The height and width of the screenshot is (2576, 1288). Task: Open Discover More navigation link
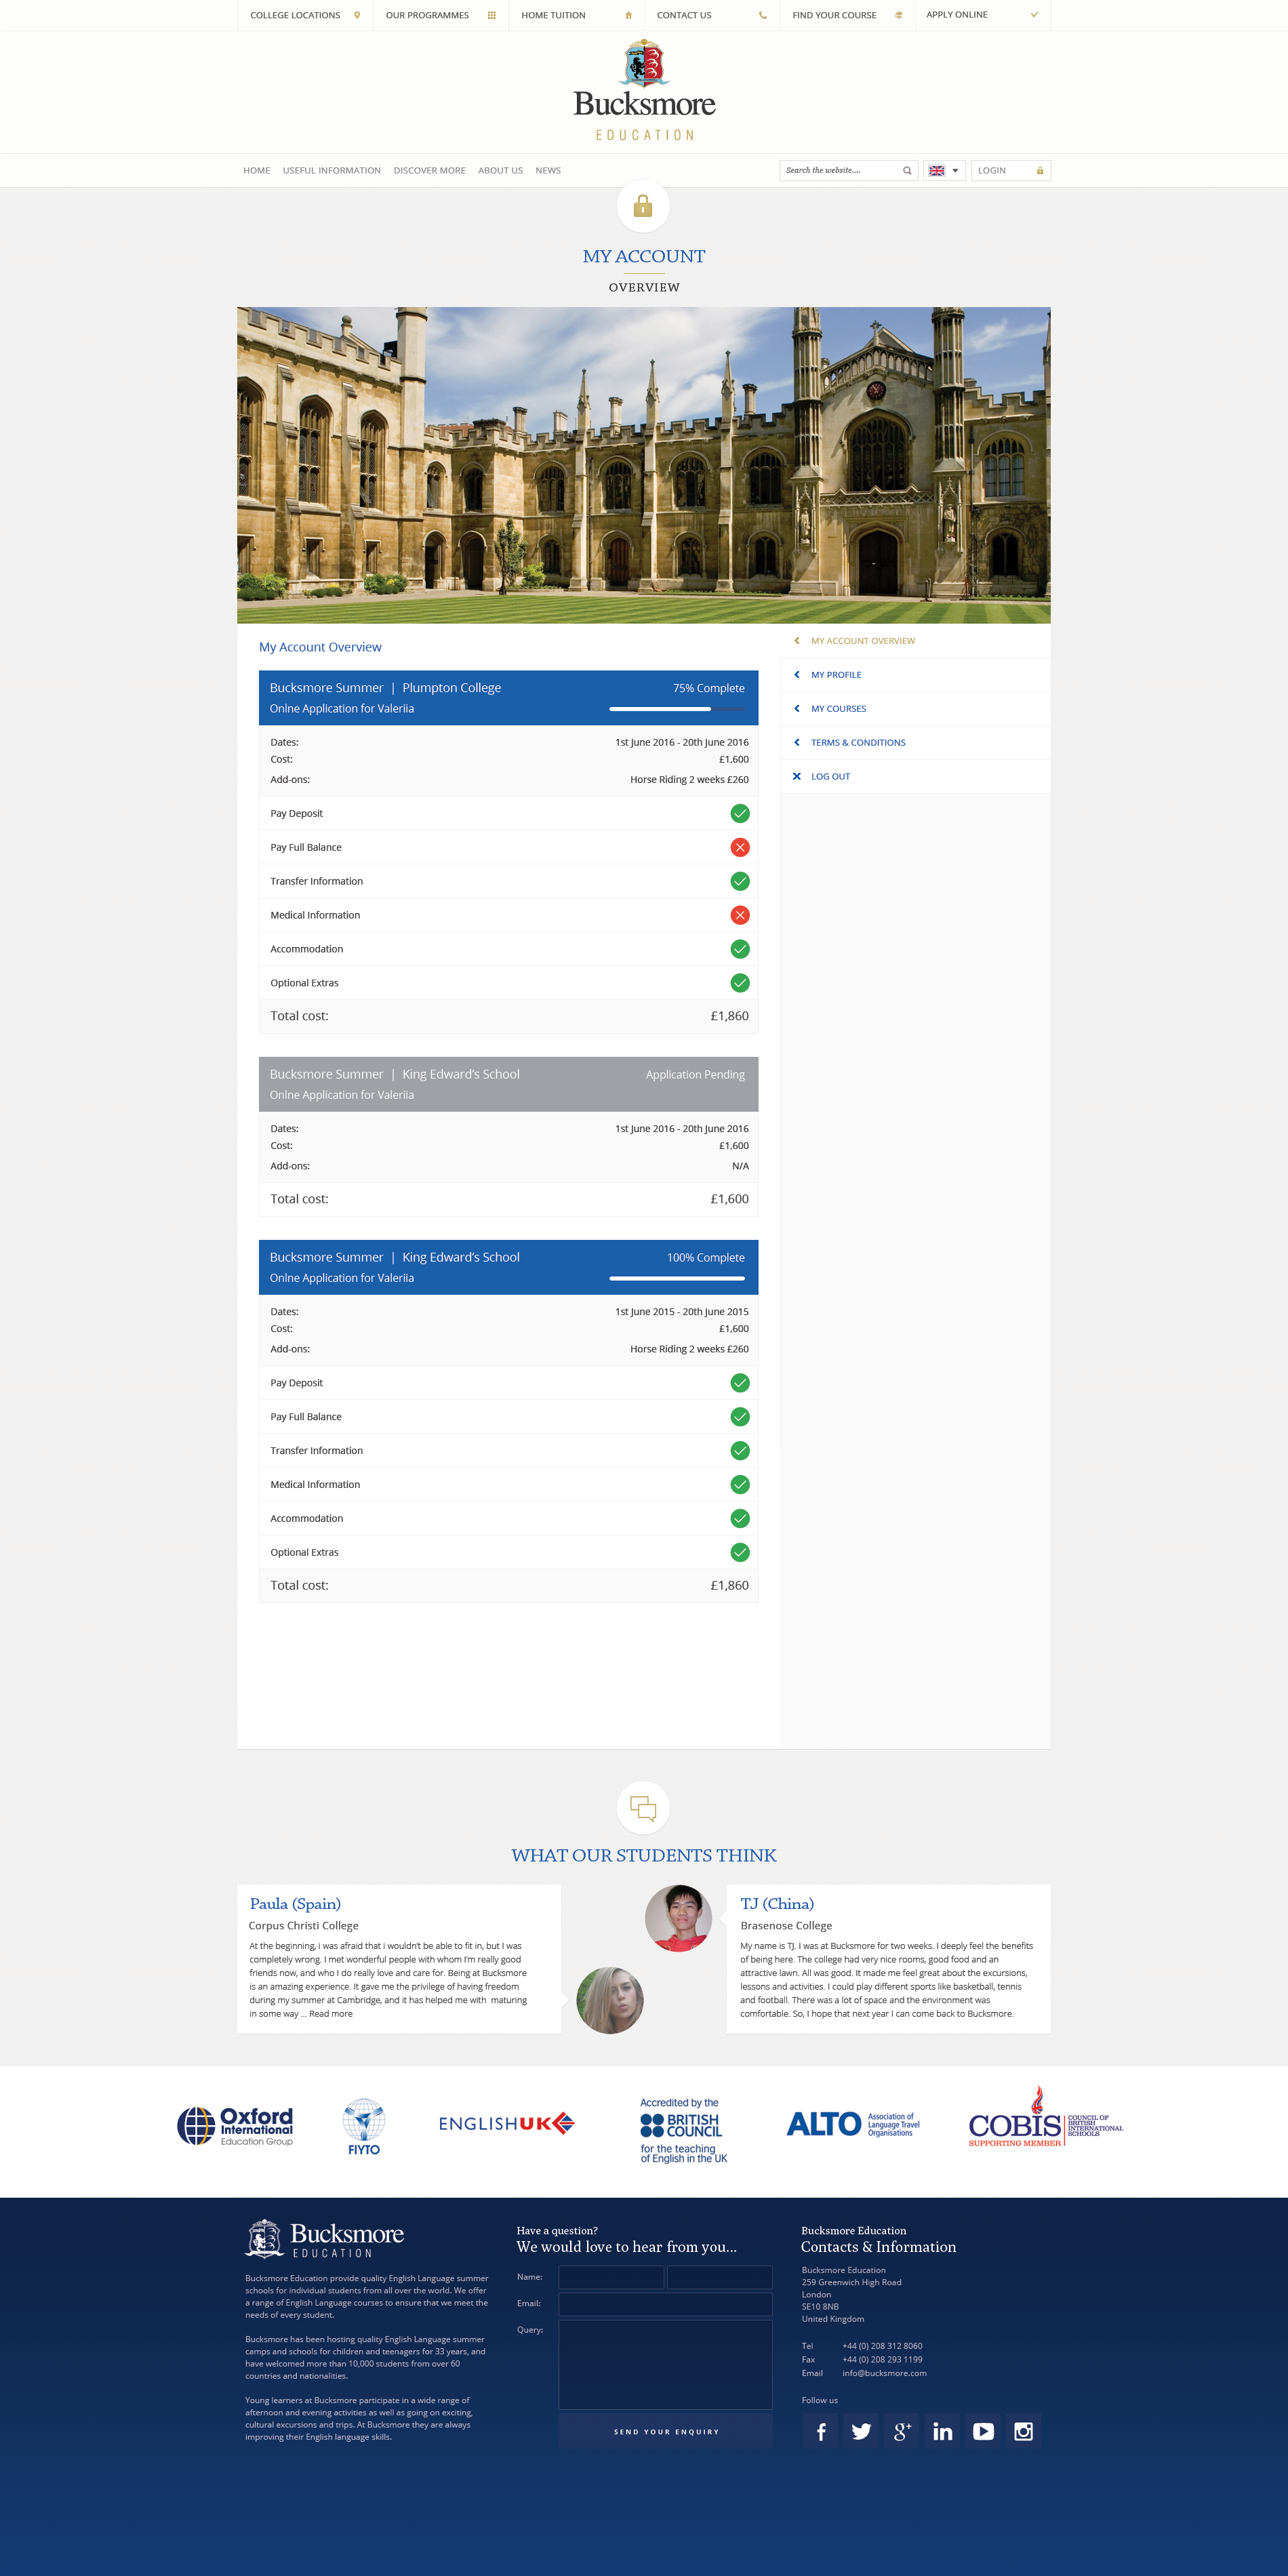tap(430, 171)
